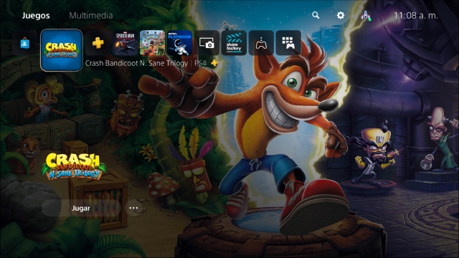This screenshot has height=258, width=459.
Task: Open the Remote Play controller icon
Action: click(261, 43)
